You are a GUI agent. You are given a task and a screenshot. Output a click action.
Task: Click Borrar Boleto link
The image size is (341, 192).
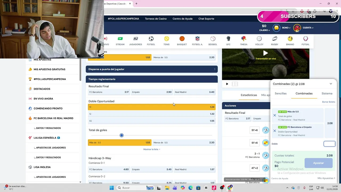pyautogui.click(x=328, y=102)
